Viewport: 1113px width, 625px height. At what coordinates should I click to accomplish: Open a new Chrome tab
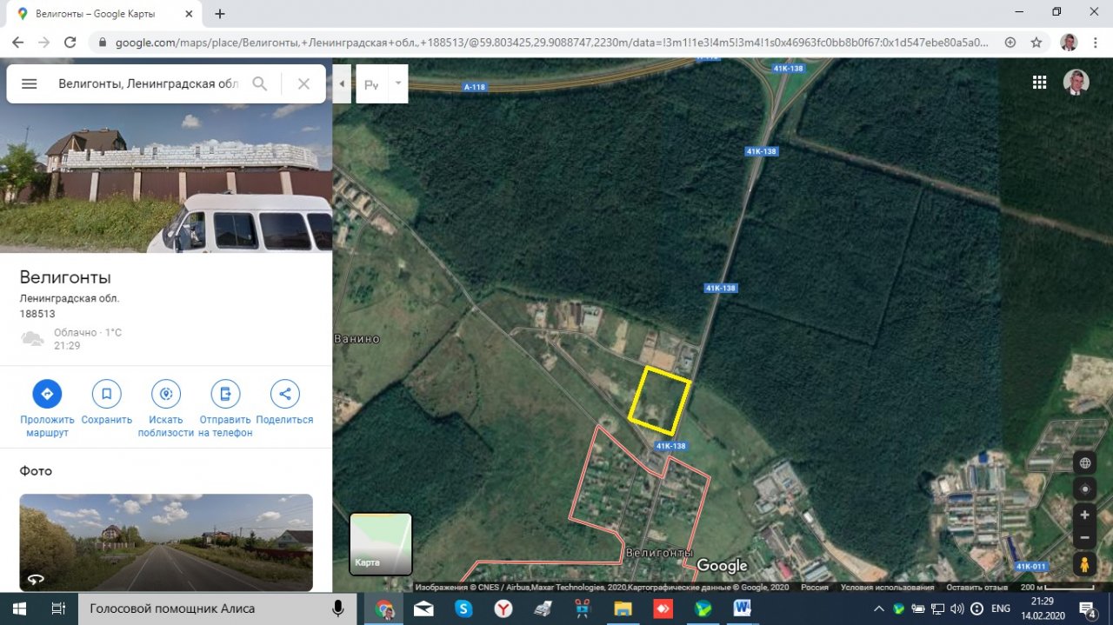(220, 14)
